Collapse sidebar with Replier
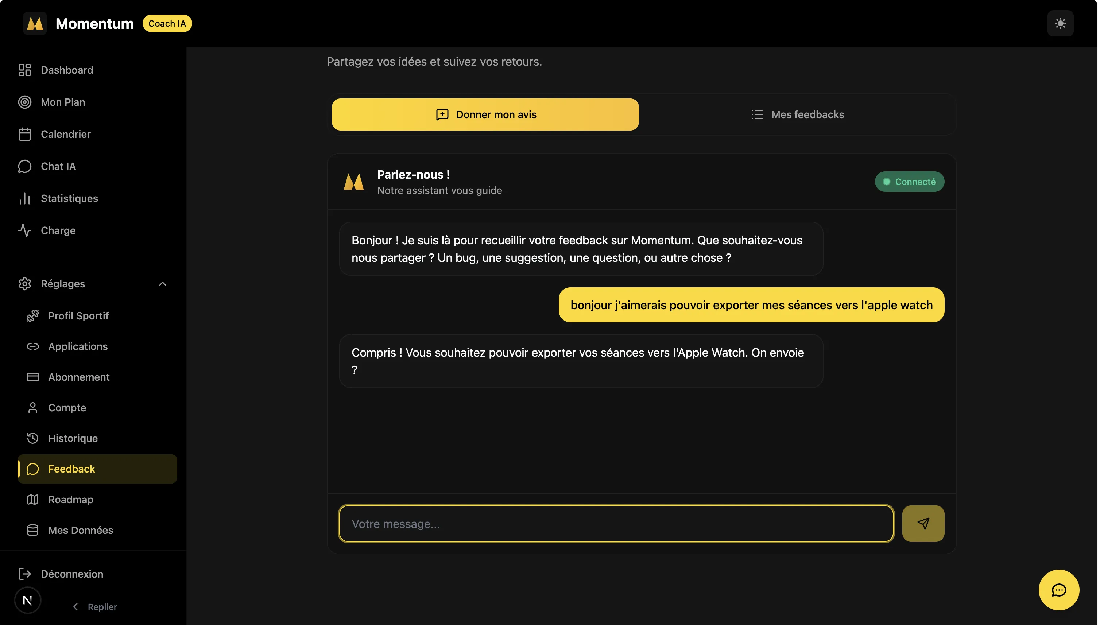1100x625 pixels. pos(95,606)
